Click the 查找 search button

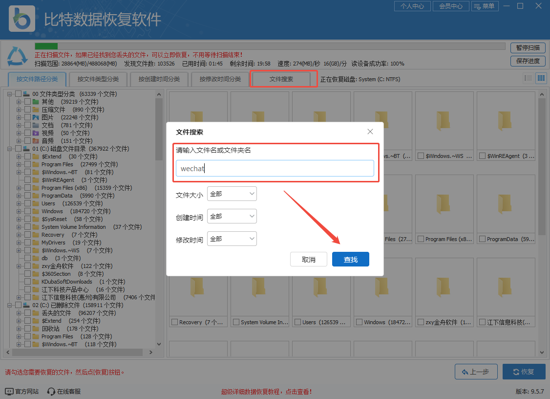[x=350, y=259]
